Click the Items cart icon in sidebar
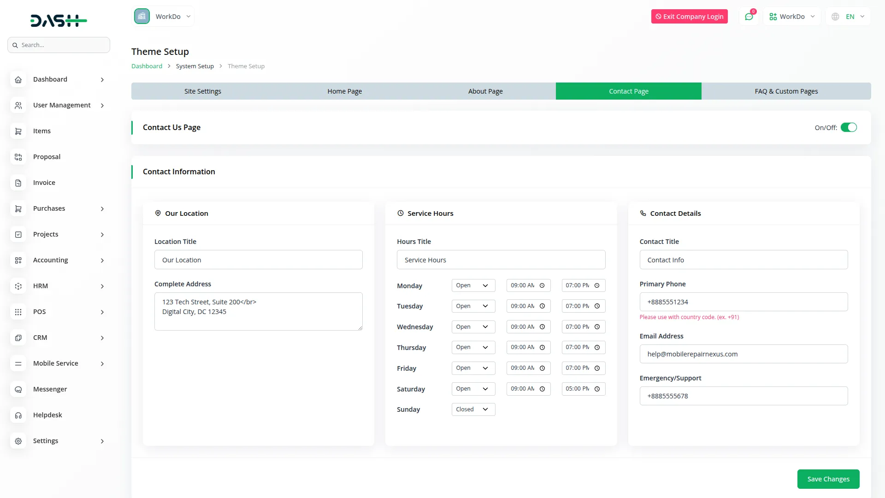 coord(18,131)
